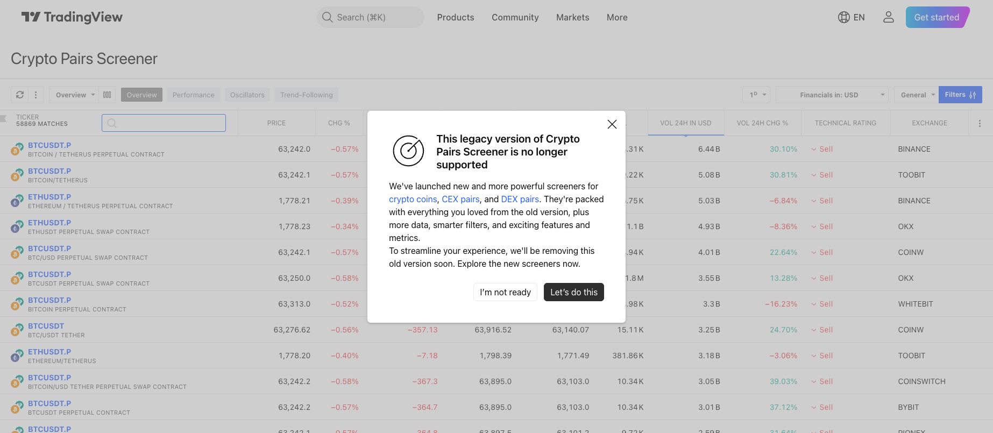Viewport: 993px width, 433px height.
Task: Click coin icon of ETHEREUM/TETHERUS Toobit row
Action: tap(16, 356)
